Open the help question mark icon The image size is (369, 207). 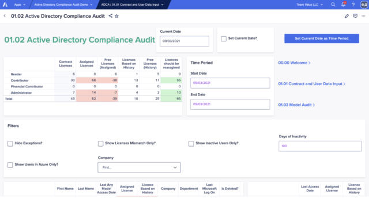pyautogui.click(x=353, y=5)
